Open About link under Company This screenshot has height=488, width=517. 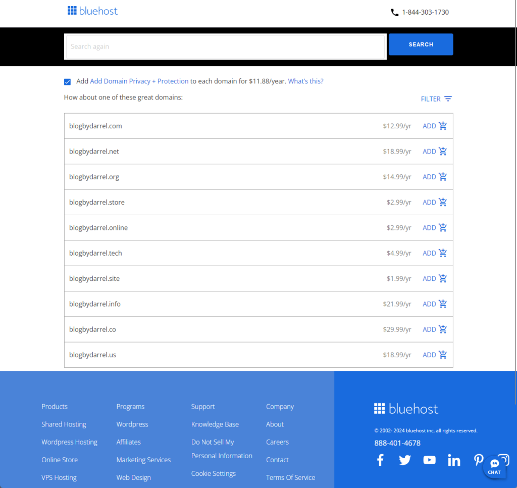[275, 424]
